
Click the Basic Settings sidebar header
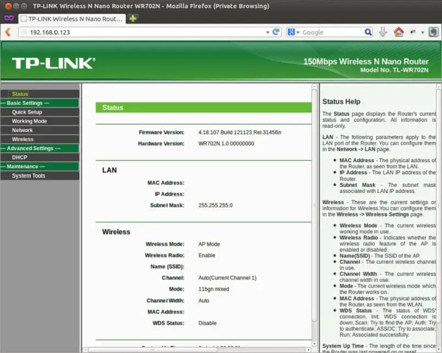pos(40,103)
